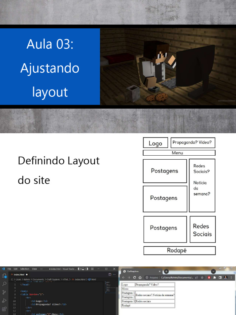Click the Postagem 3 table cell
The width and height of the screenshot is (236, 315).
click(x=128, y=301)
